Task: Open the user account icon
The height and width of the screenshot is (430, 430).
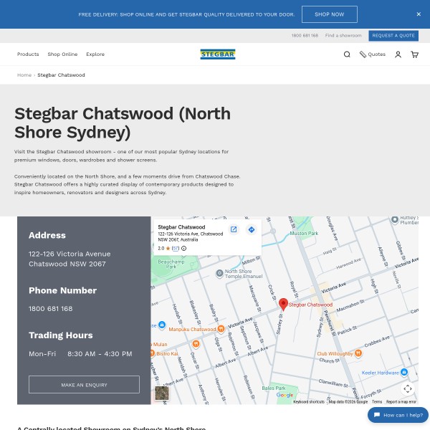Action: (398, 54)
